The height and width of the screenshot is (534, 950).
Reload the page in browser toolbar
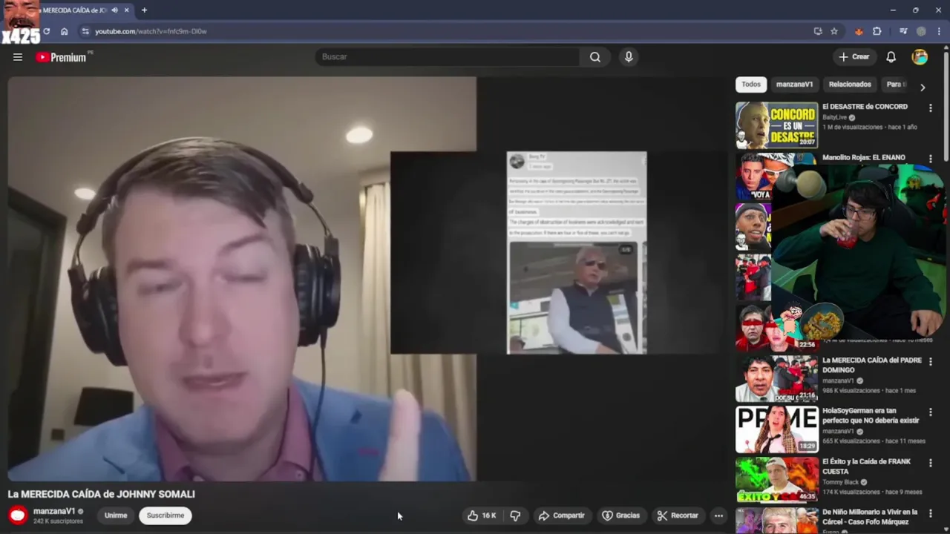(x=46, y=31)
